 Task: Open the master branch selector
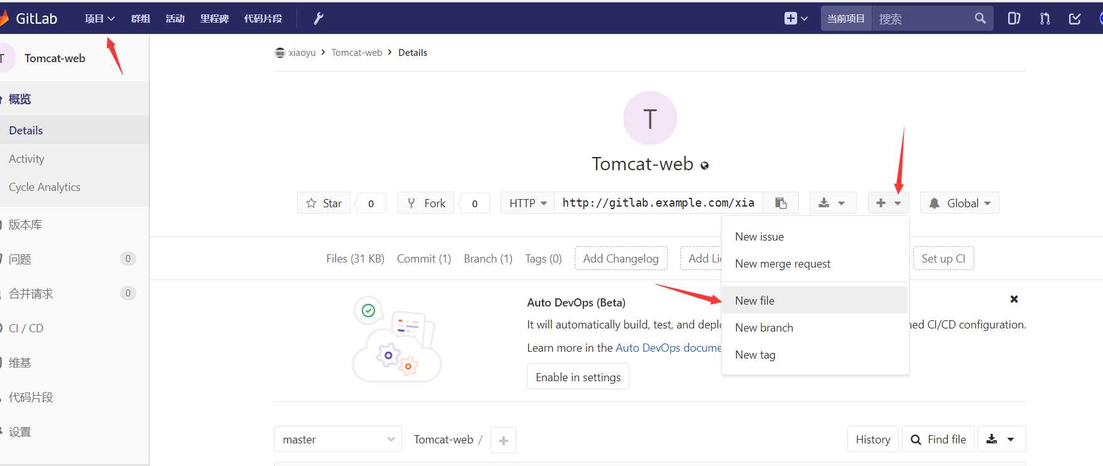[x=337, y=440]
